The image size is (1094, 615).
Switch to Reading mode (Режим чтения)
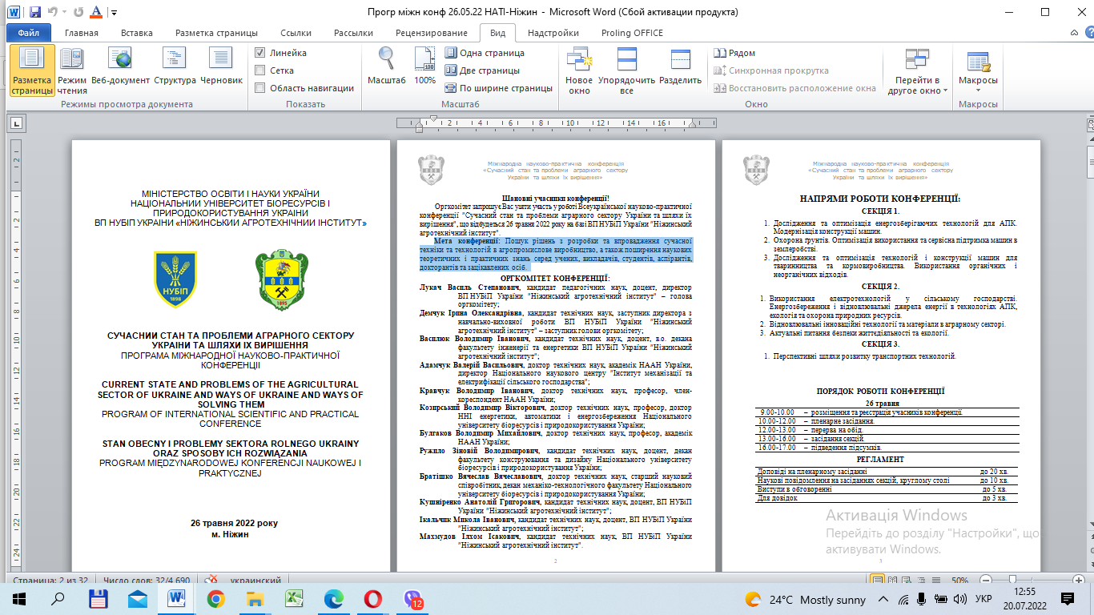click(72, 70)
